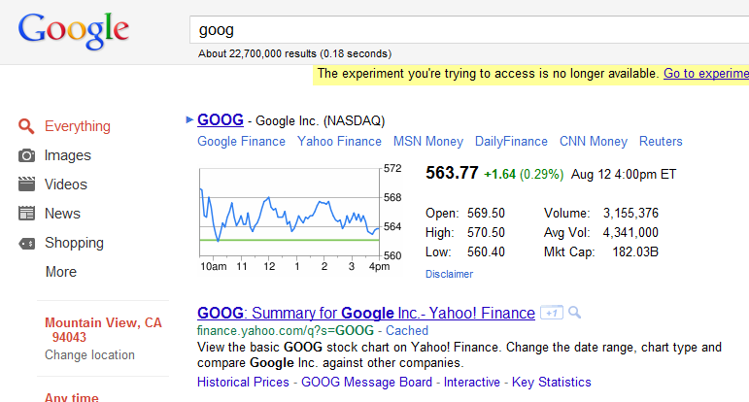Image resolution: width=749 pixels, height=402 pixels.
Task: Click the GOOG stock title link
Action: point(221,120)
